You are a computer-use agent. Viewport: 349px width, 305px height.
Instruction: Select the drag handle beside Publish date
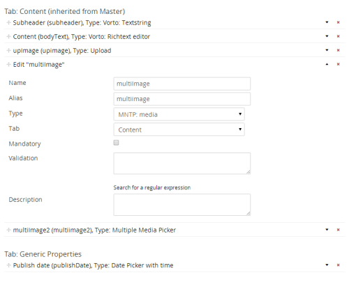[8, 265]
